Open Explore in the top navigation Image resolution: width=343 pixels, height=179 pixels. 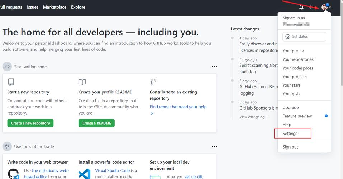pos(78,7)
